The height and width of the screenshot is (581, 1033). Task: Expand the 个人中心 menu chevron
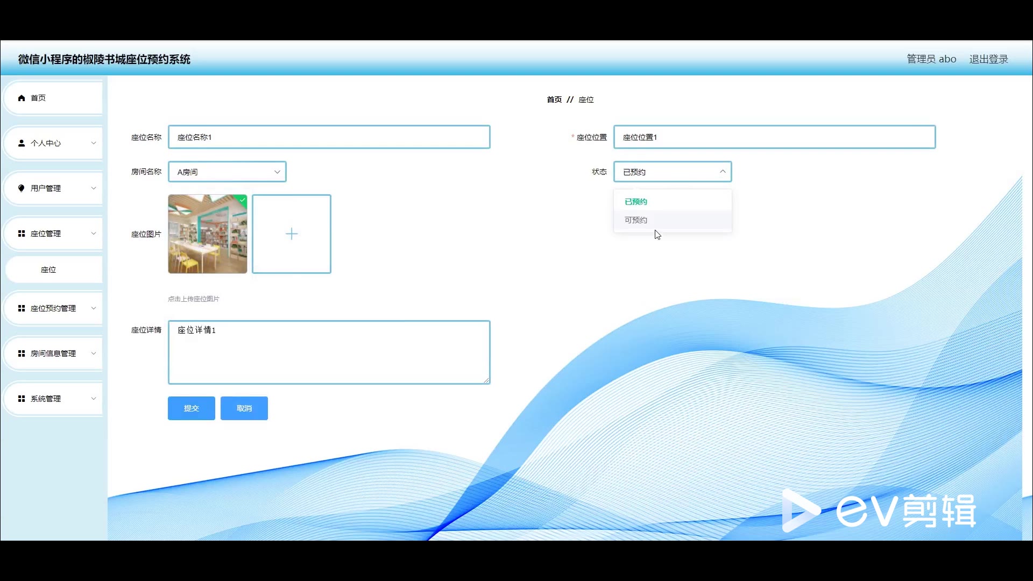[94, 143]
